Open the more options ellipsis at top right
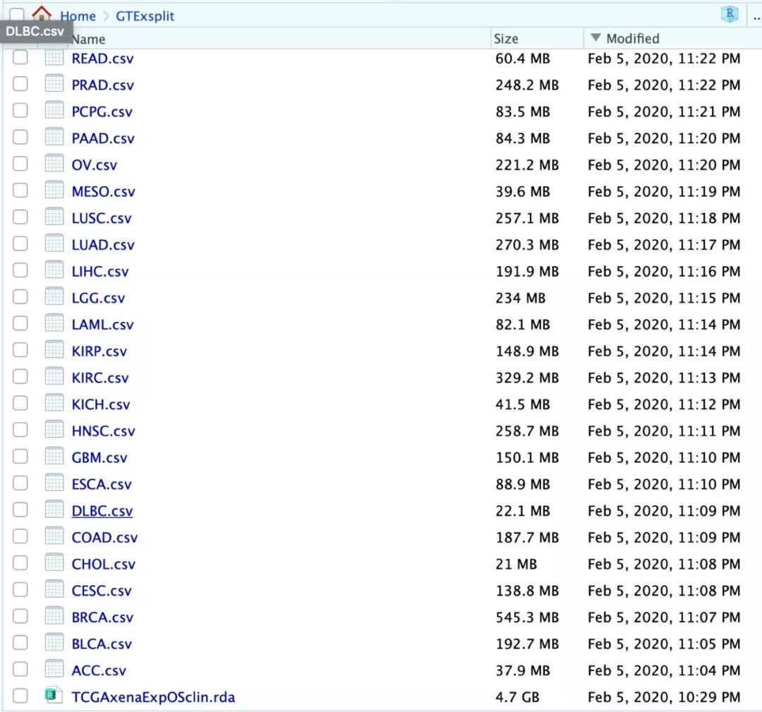Screen dimensions: 762x712 pyautogui.click(x=756, y=18)
